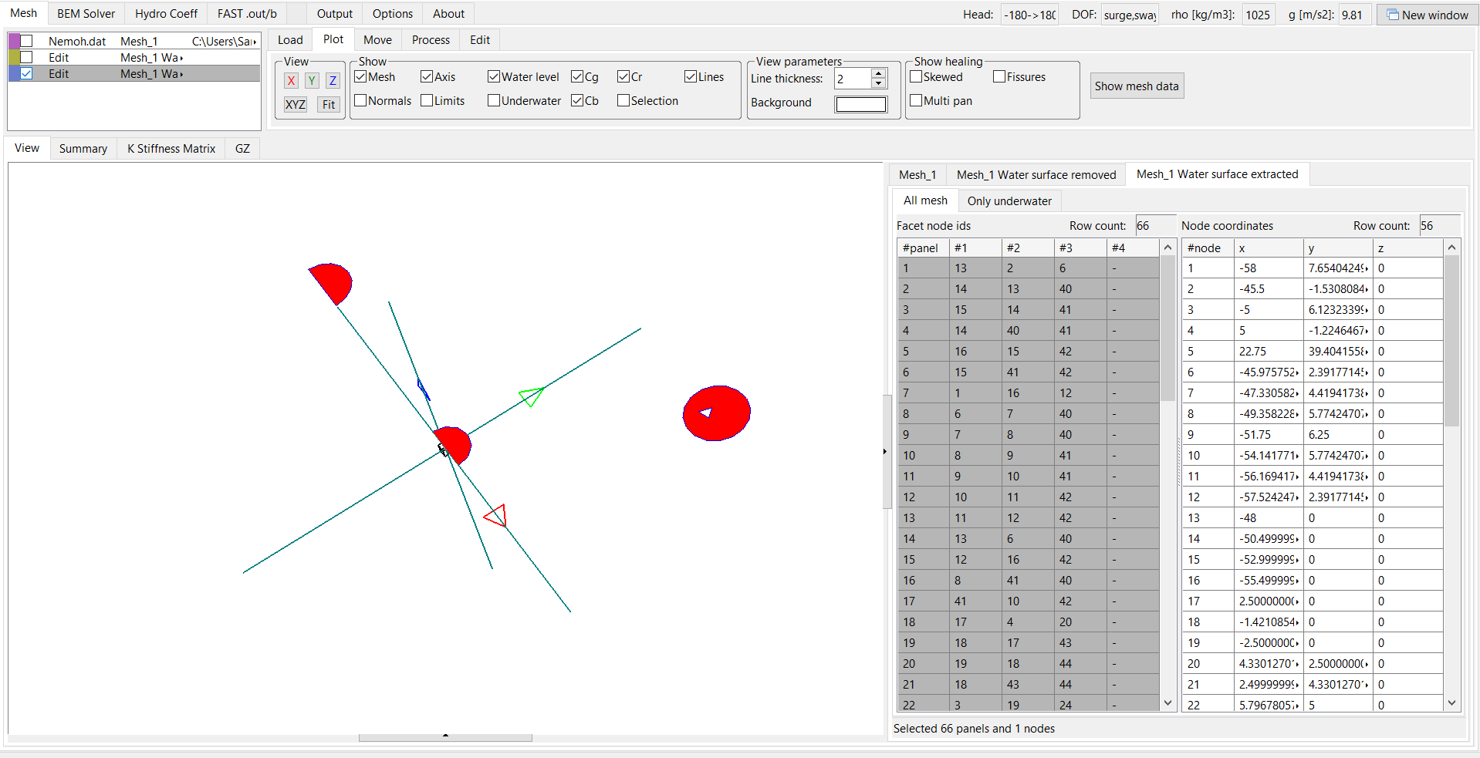Increase Line thickness with the up stepper
Viewport: 1480px width, 758px height.
(877, 73)
